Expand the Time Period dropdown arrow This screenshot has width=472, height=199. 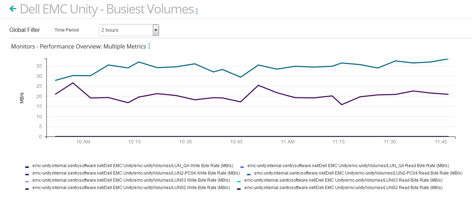coord(156,30)
